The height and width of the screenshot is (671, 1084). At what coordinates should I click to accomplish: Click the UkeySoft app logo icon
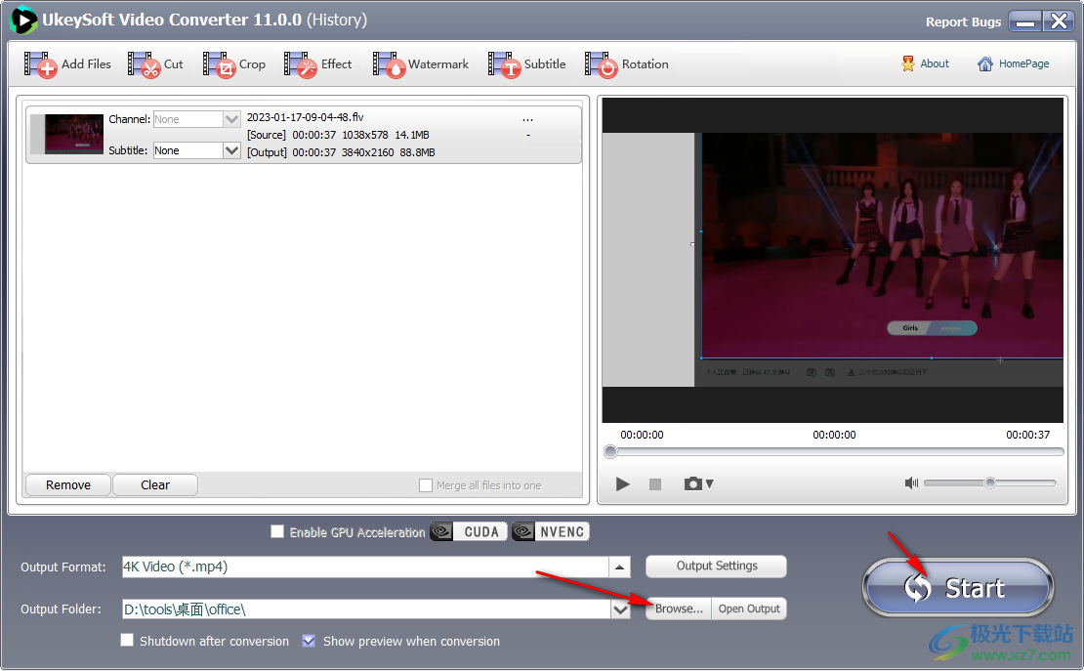[22, 21]
